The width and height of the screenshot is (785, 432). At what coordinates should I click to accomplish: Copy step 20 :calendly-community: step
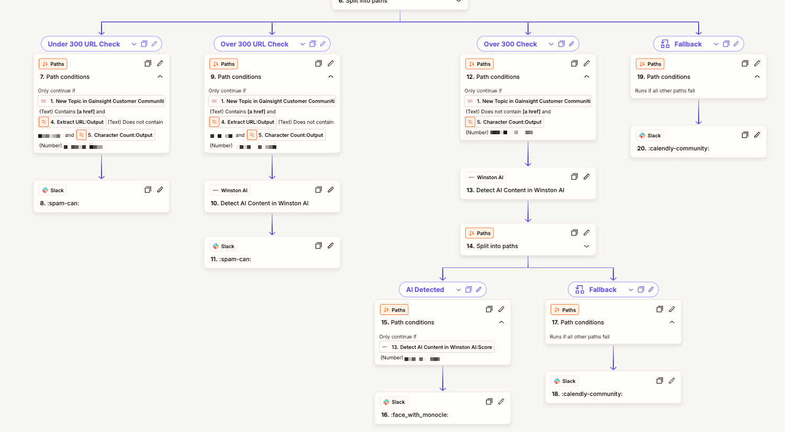point(745,135)
